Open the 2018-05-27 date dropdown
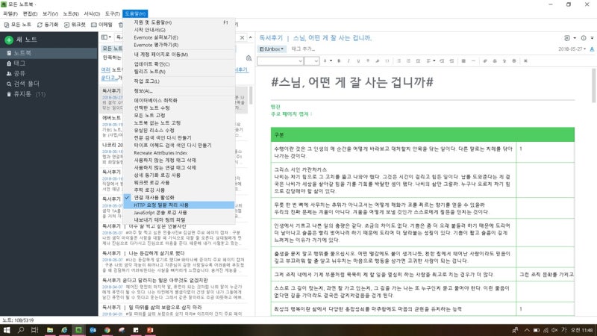 (x=572, y=49)
